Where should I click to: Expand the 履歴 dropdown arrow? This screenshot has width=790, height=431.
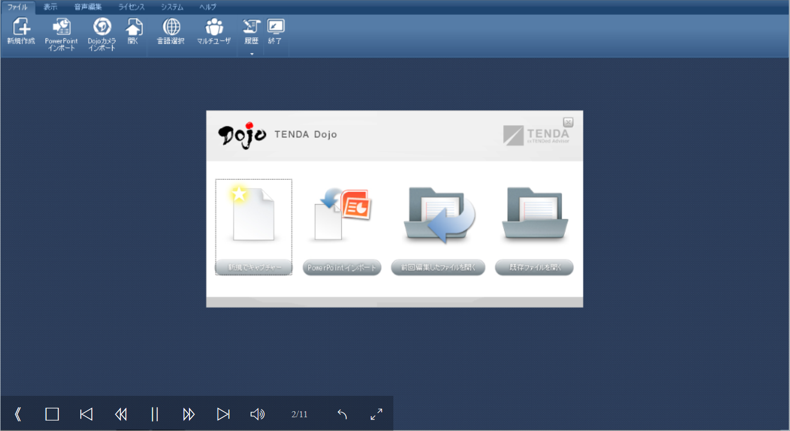[x=252, y=54]
